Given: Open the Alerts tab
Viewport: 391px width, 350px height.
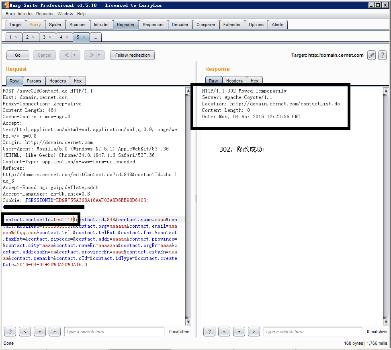Looking at the screenshot, I should 278,25.
